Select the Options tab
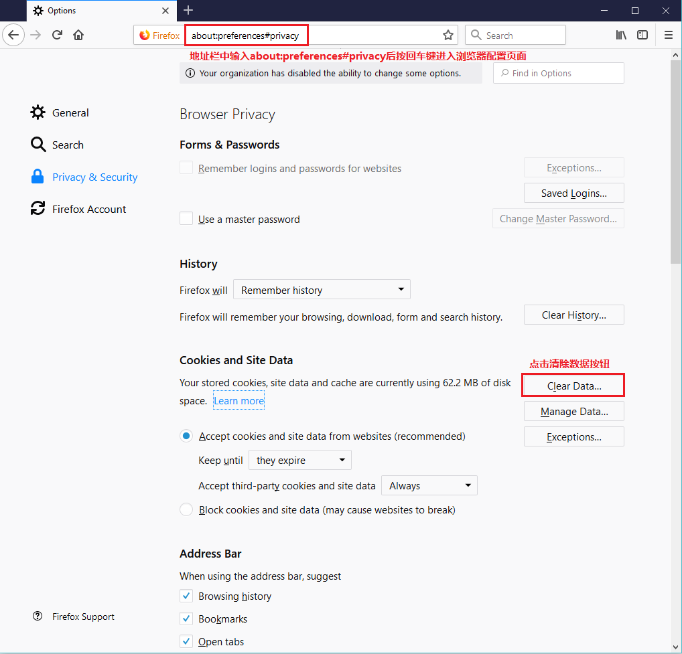Screen dimensions: 682x654 pos(101,11)
